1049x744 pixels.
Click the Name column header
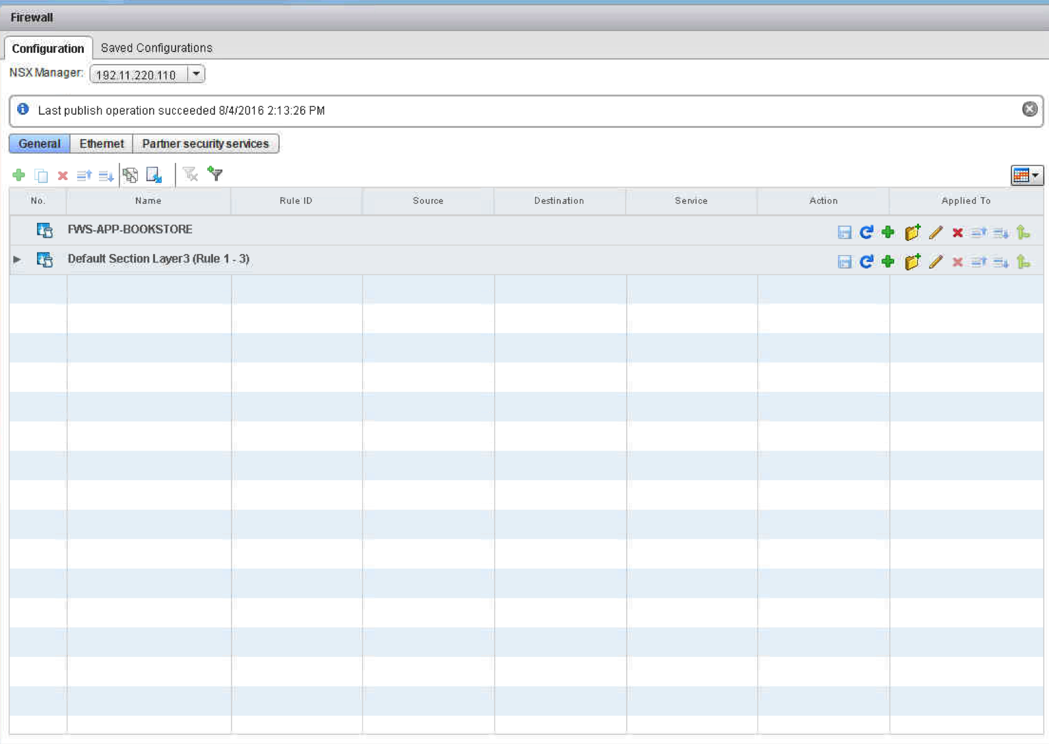pyautogui.click(x=148, y=201)
